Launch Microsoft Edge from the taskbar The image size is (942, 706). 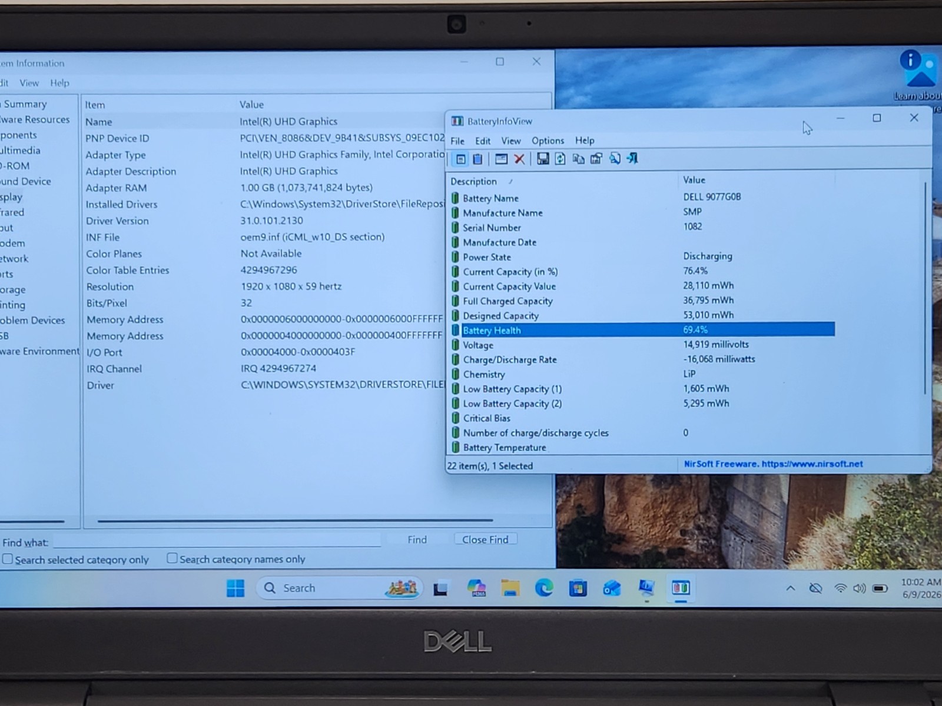point(544,588)
